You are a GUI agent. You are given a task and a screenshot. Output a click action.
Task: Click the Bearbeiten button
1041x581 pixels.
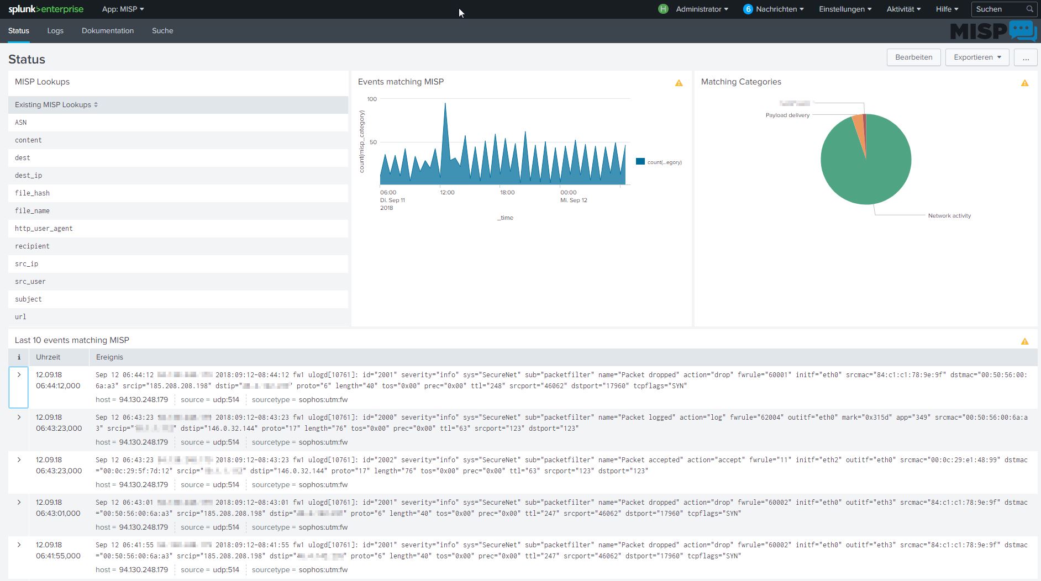tap(913, 57)
